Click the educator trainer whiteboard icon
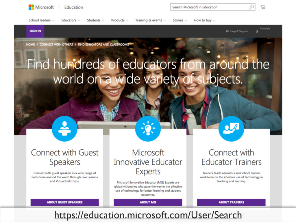 coord(231,129)
